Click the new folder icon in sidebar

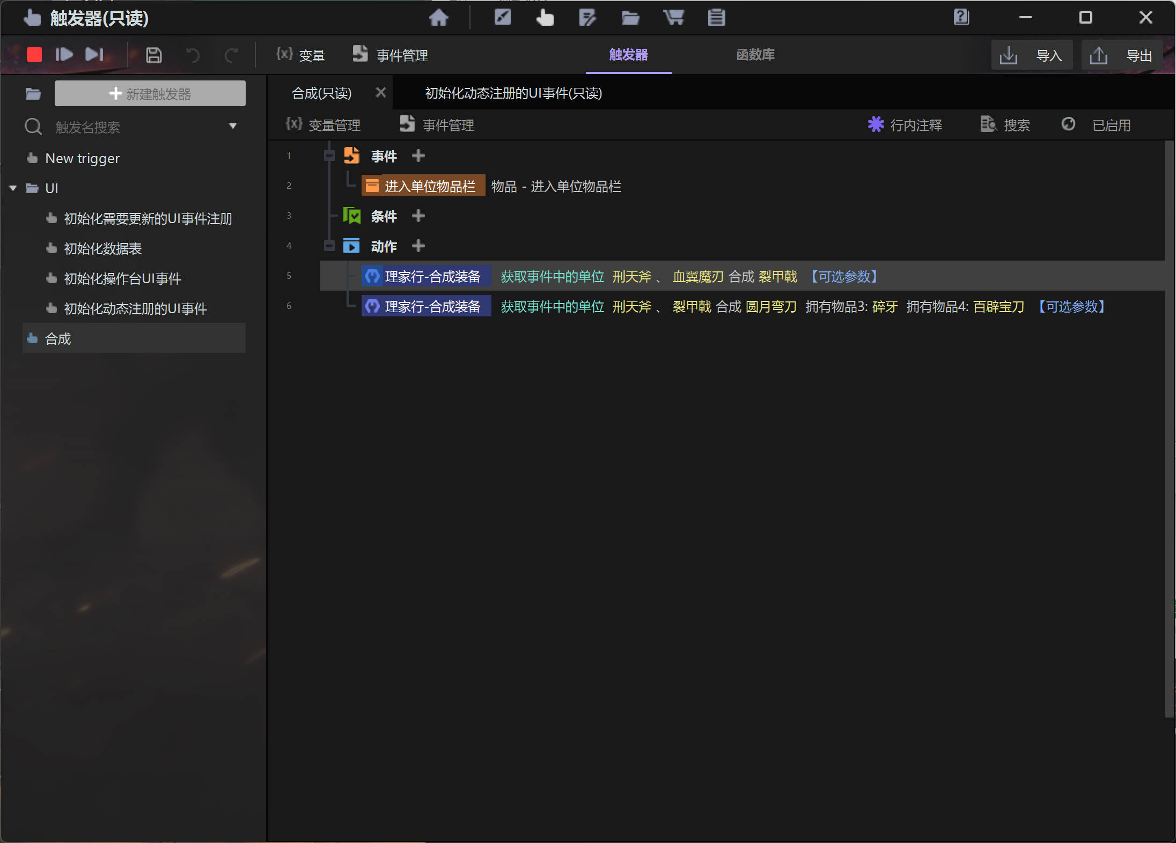[x=33, y=94]
